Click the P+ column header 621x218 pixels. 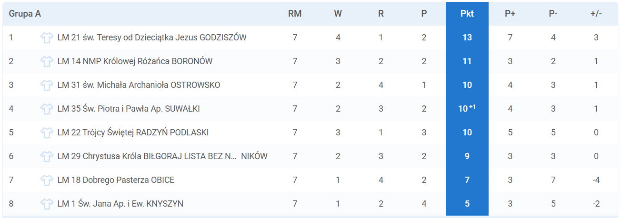point(510,14)
